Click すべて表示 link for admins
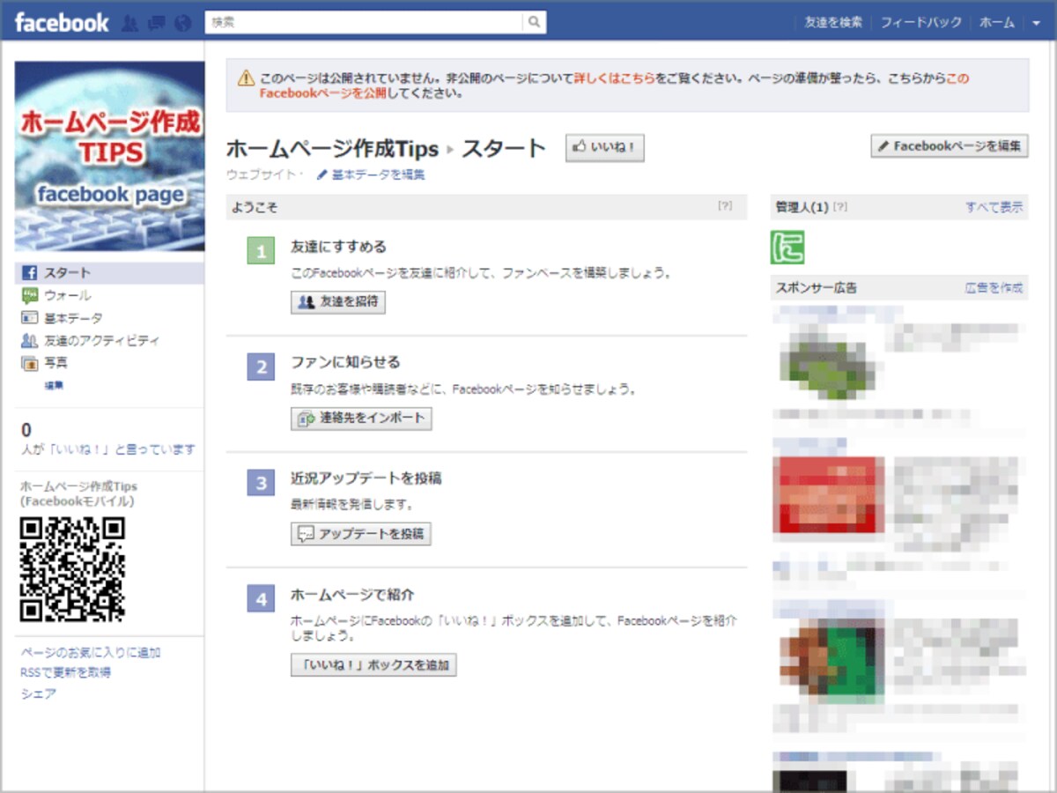 [x=994, y=207]
